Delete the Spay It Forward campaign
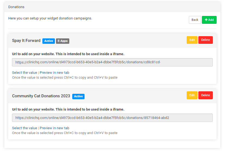Viewport: 228px width, 153px height. (205, 40)
